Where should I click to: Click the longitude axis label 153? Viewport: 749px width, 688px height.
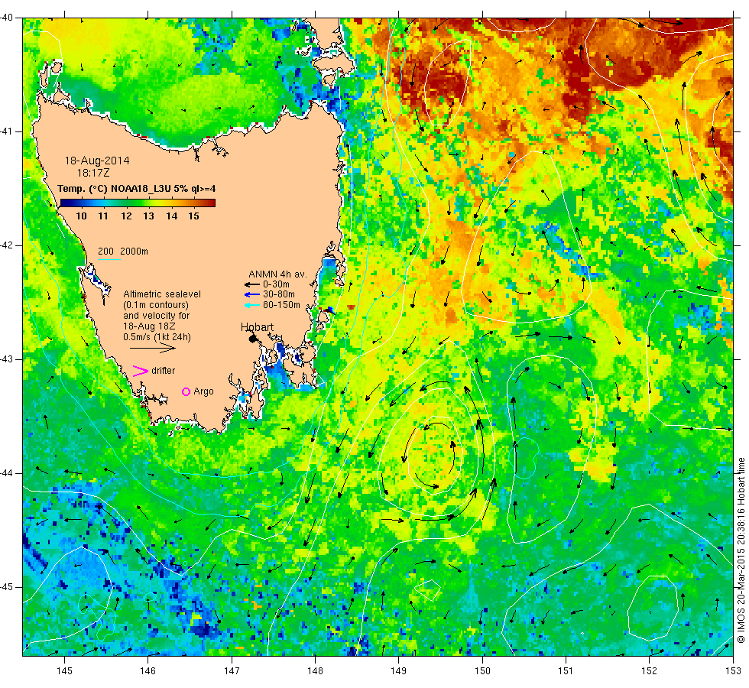coord(733,671)
